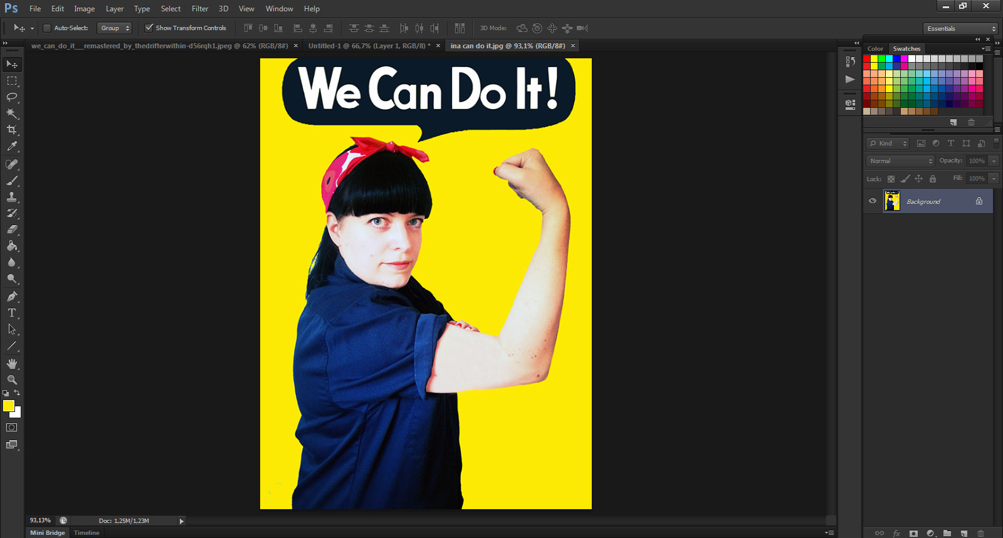
Task: Select the Rectangular Marquee tool
Action: (12, 81)
